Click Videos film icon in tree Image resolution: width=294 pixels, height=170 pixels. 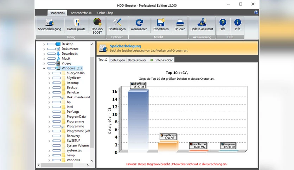pyautogui.click(x=58, y=64)
